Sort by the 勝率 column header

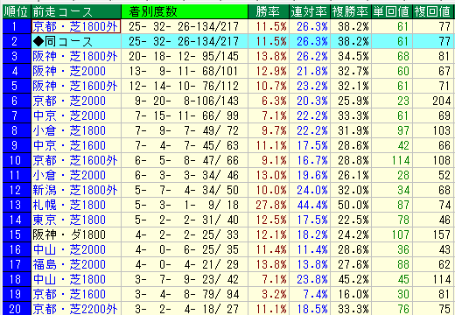[269, 12]
